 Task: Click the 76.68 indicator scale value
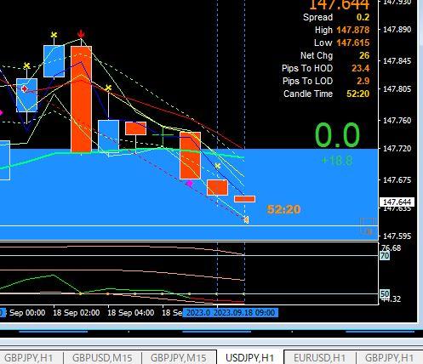[x=392, y=248]
